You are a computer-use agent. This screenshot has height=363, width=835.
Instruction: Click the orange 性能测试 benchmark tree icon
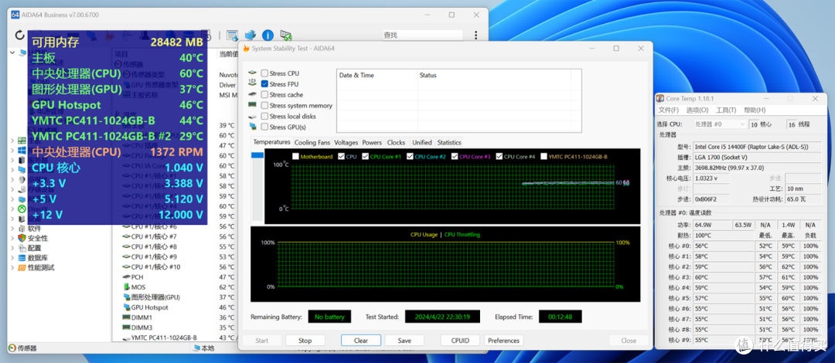[22, 268]
